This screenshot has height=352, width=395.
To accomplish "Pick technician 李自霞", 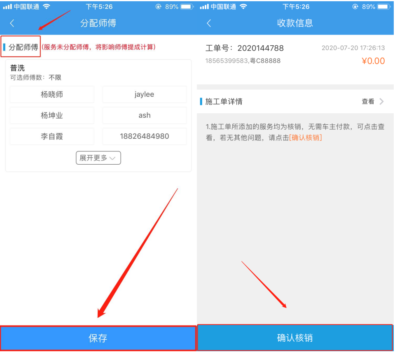I will point(52,136).
